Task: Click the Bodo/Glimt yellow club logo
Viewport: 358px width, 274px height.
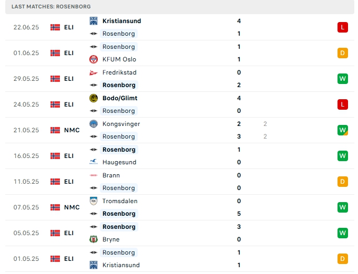Action: 94,98
